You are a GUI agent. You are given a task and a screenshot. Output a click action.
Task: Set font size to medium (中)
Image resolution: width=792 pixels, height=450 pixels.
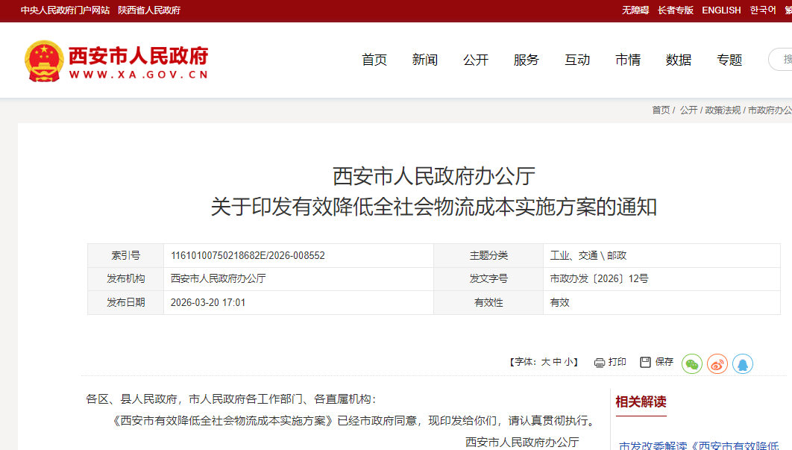557,362
